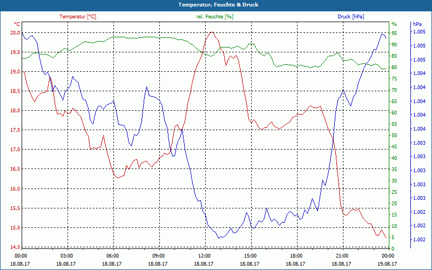Image resolution: width=432 pixels, height=270 pixels.
Task: Click the green '85' humidity axis value
Action: (394, 56)
